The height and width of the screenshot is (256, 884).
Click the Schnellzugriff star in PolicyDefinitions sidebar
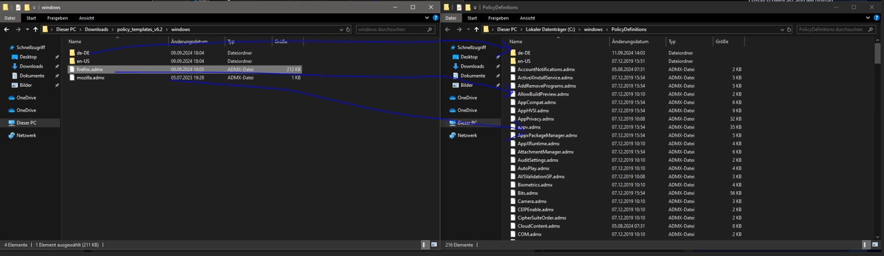click(453, 48)
